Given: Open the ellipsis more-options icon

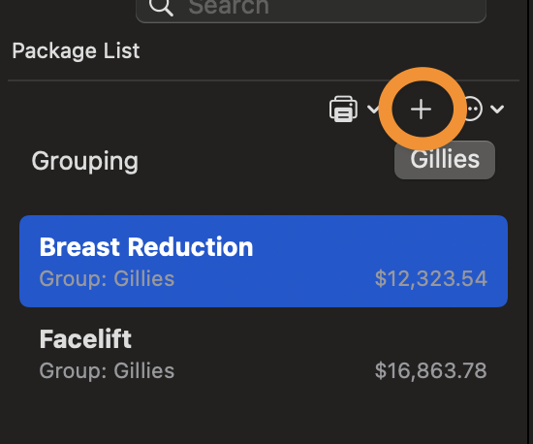Looking at the screenshot, I should pos(472,109).
